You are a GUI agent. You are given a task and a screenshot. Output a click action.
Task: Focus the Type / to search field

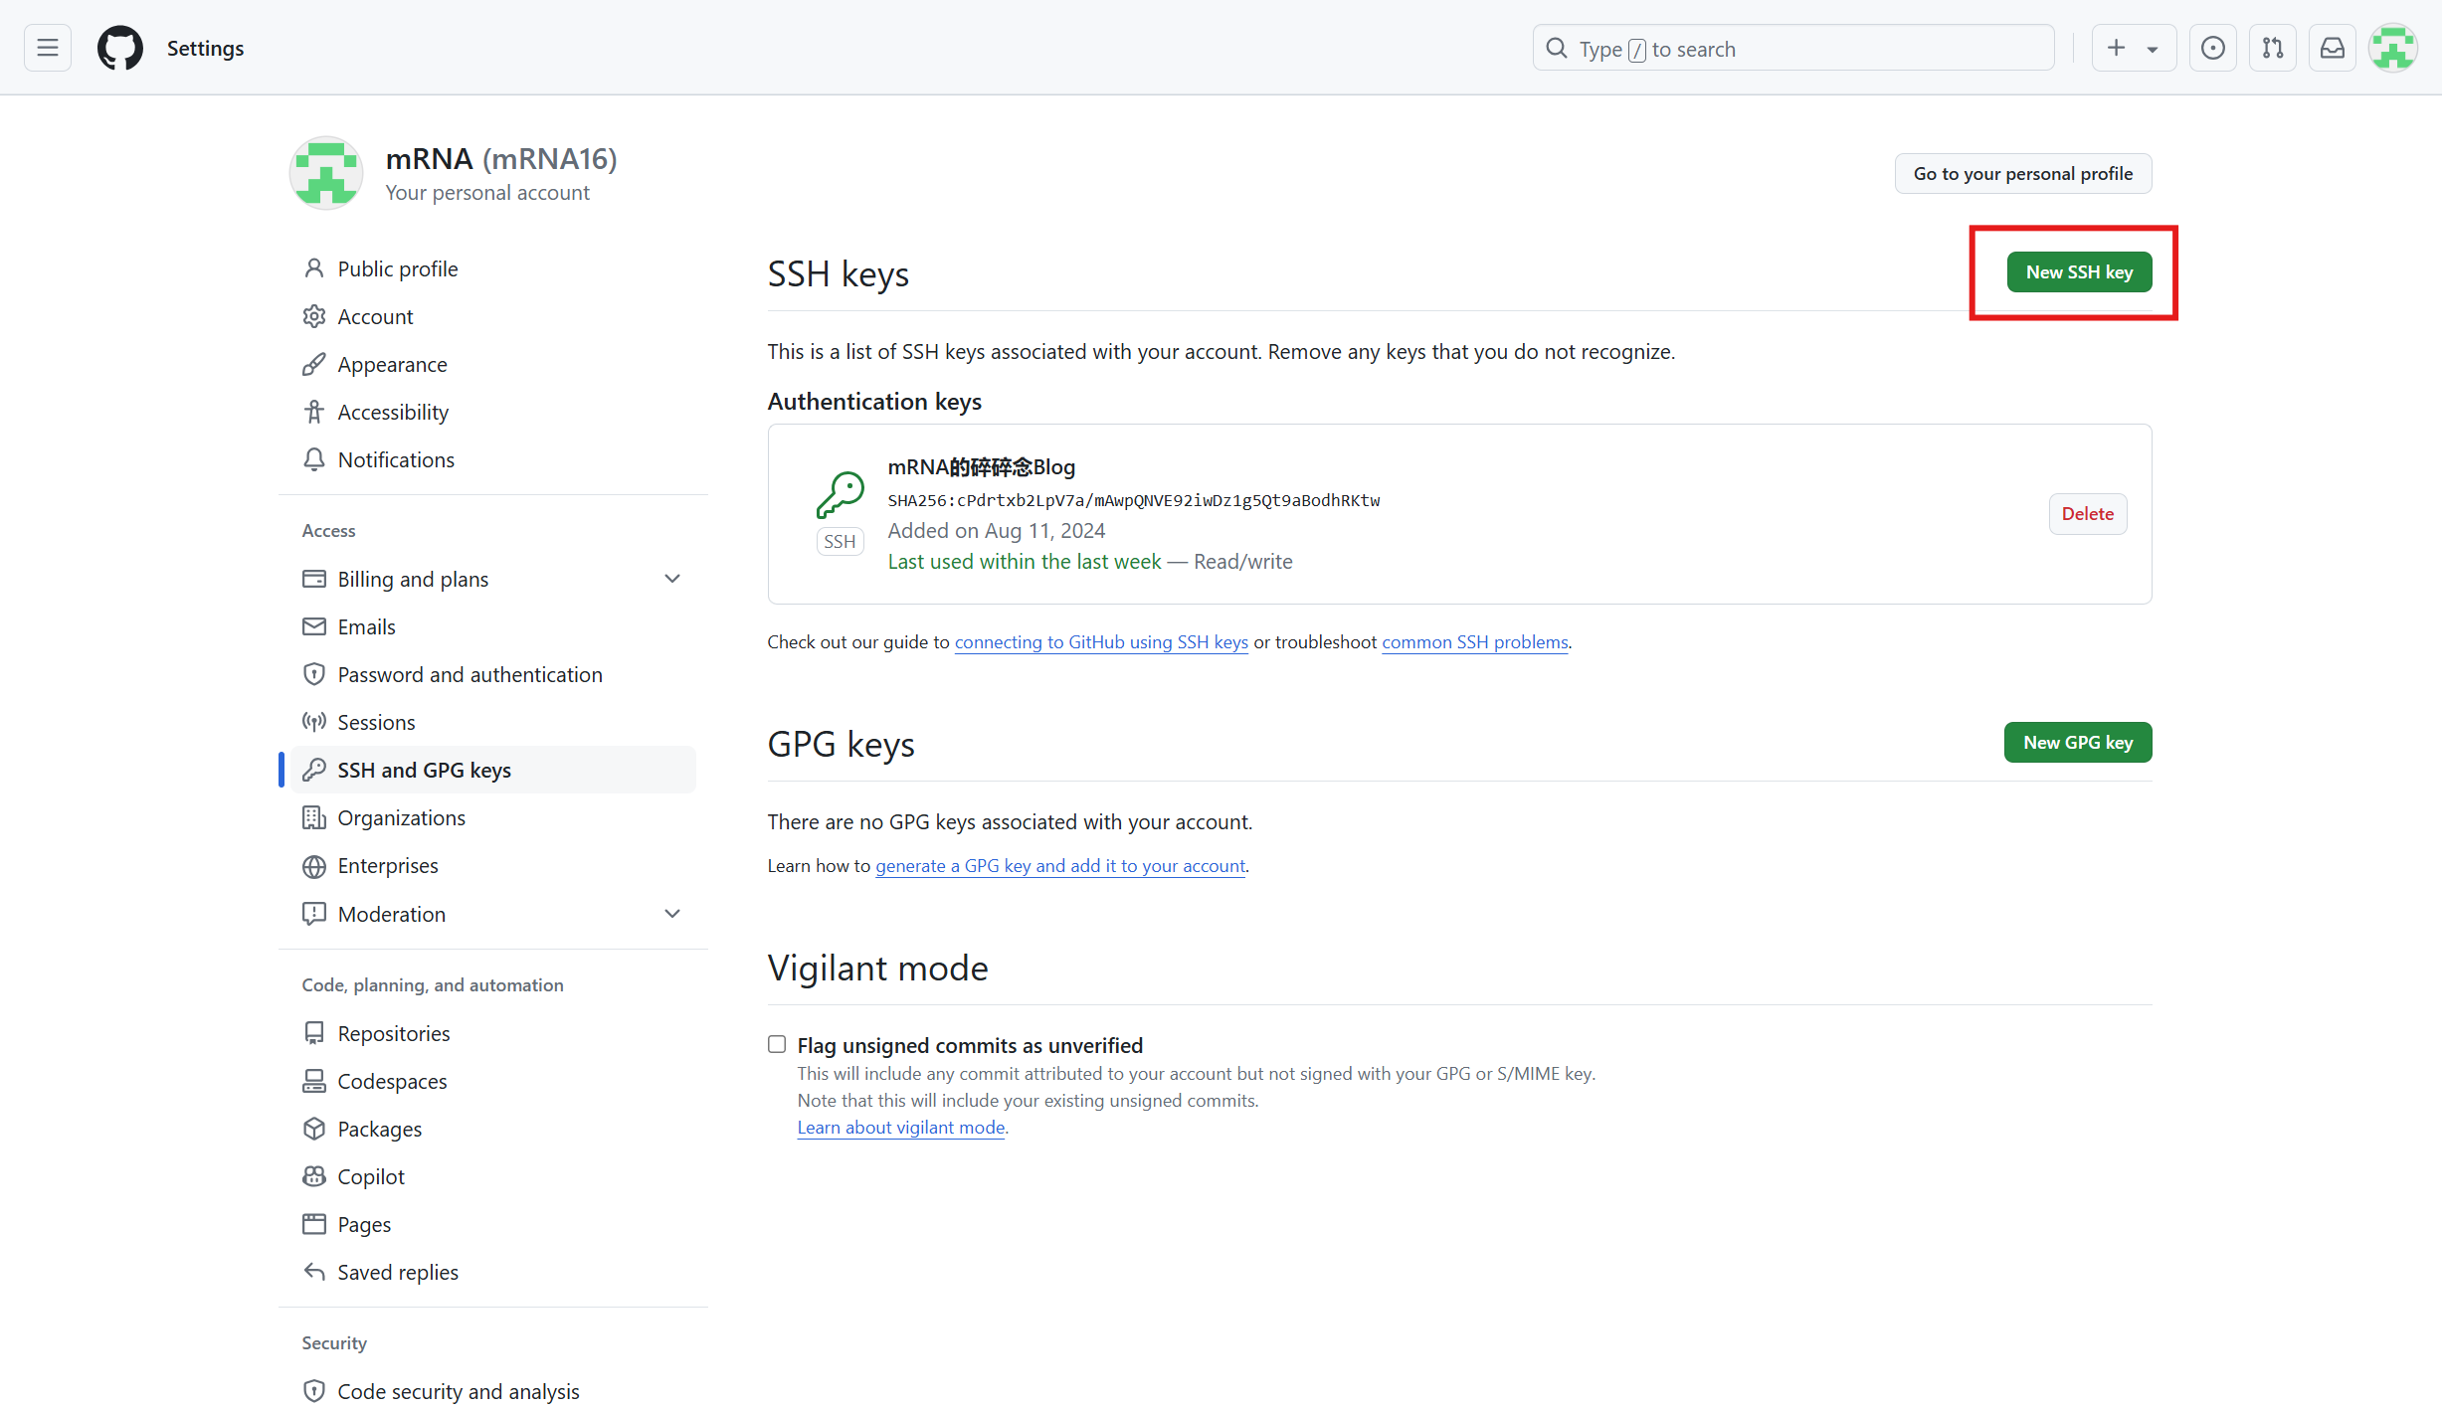tap(1792, 49)
